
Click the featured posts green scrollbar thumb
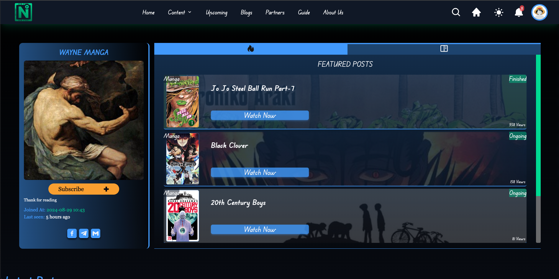pos(538,125)
